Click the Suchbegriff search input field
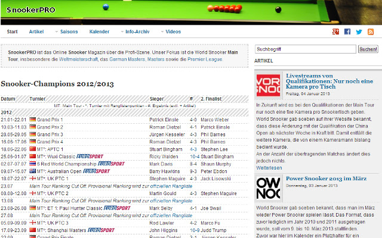This screenshot has width=382, height=238. [x=306, y=49]
